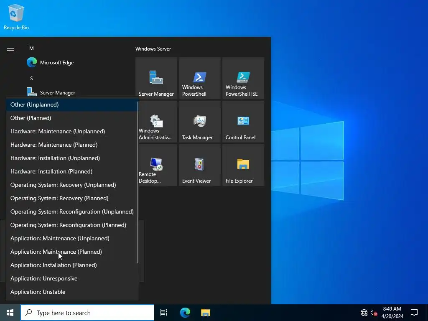Open the File Explorer tile

tap(243, 165)
